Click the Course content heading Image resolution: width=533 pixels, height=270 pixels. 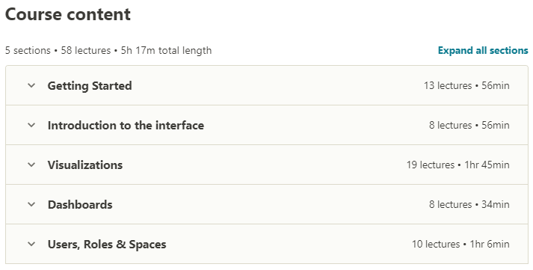point(68,14)
